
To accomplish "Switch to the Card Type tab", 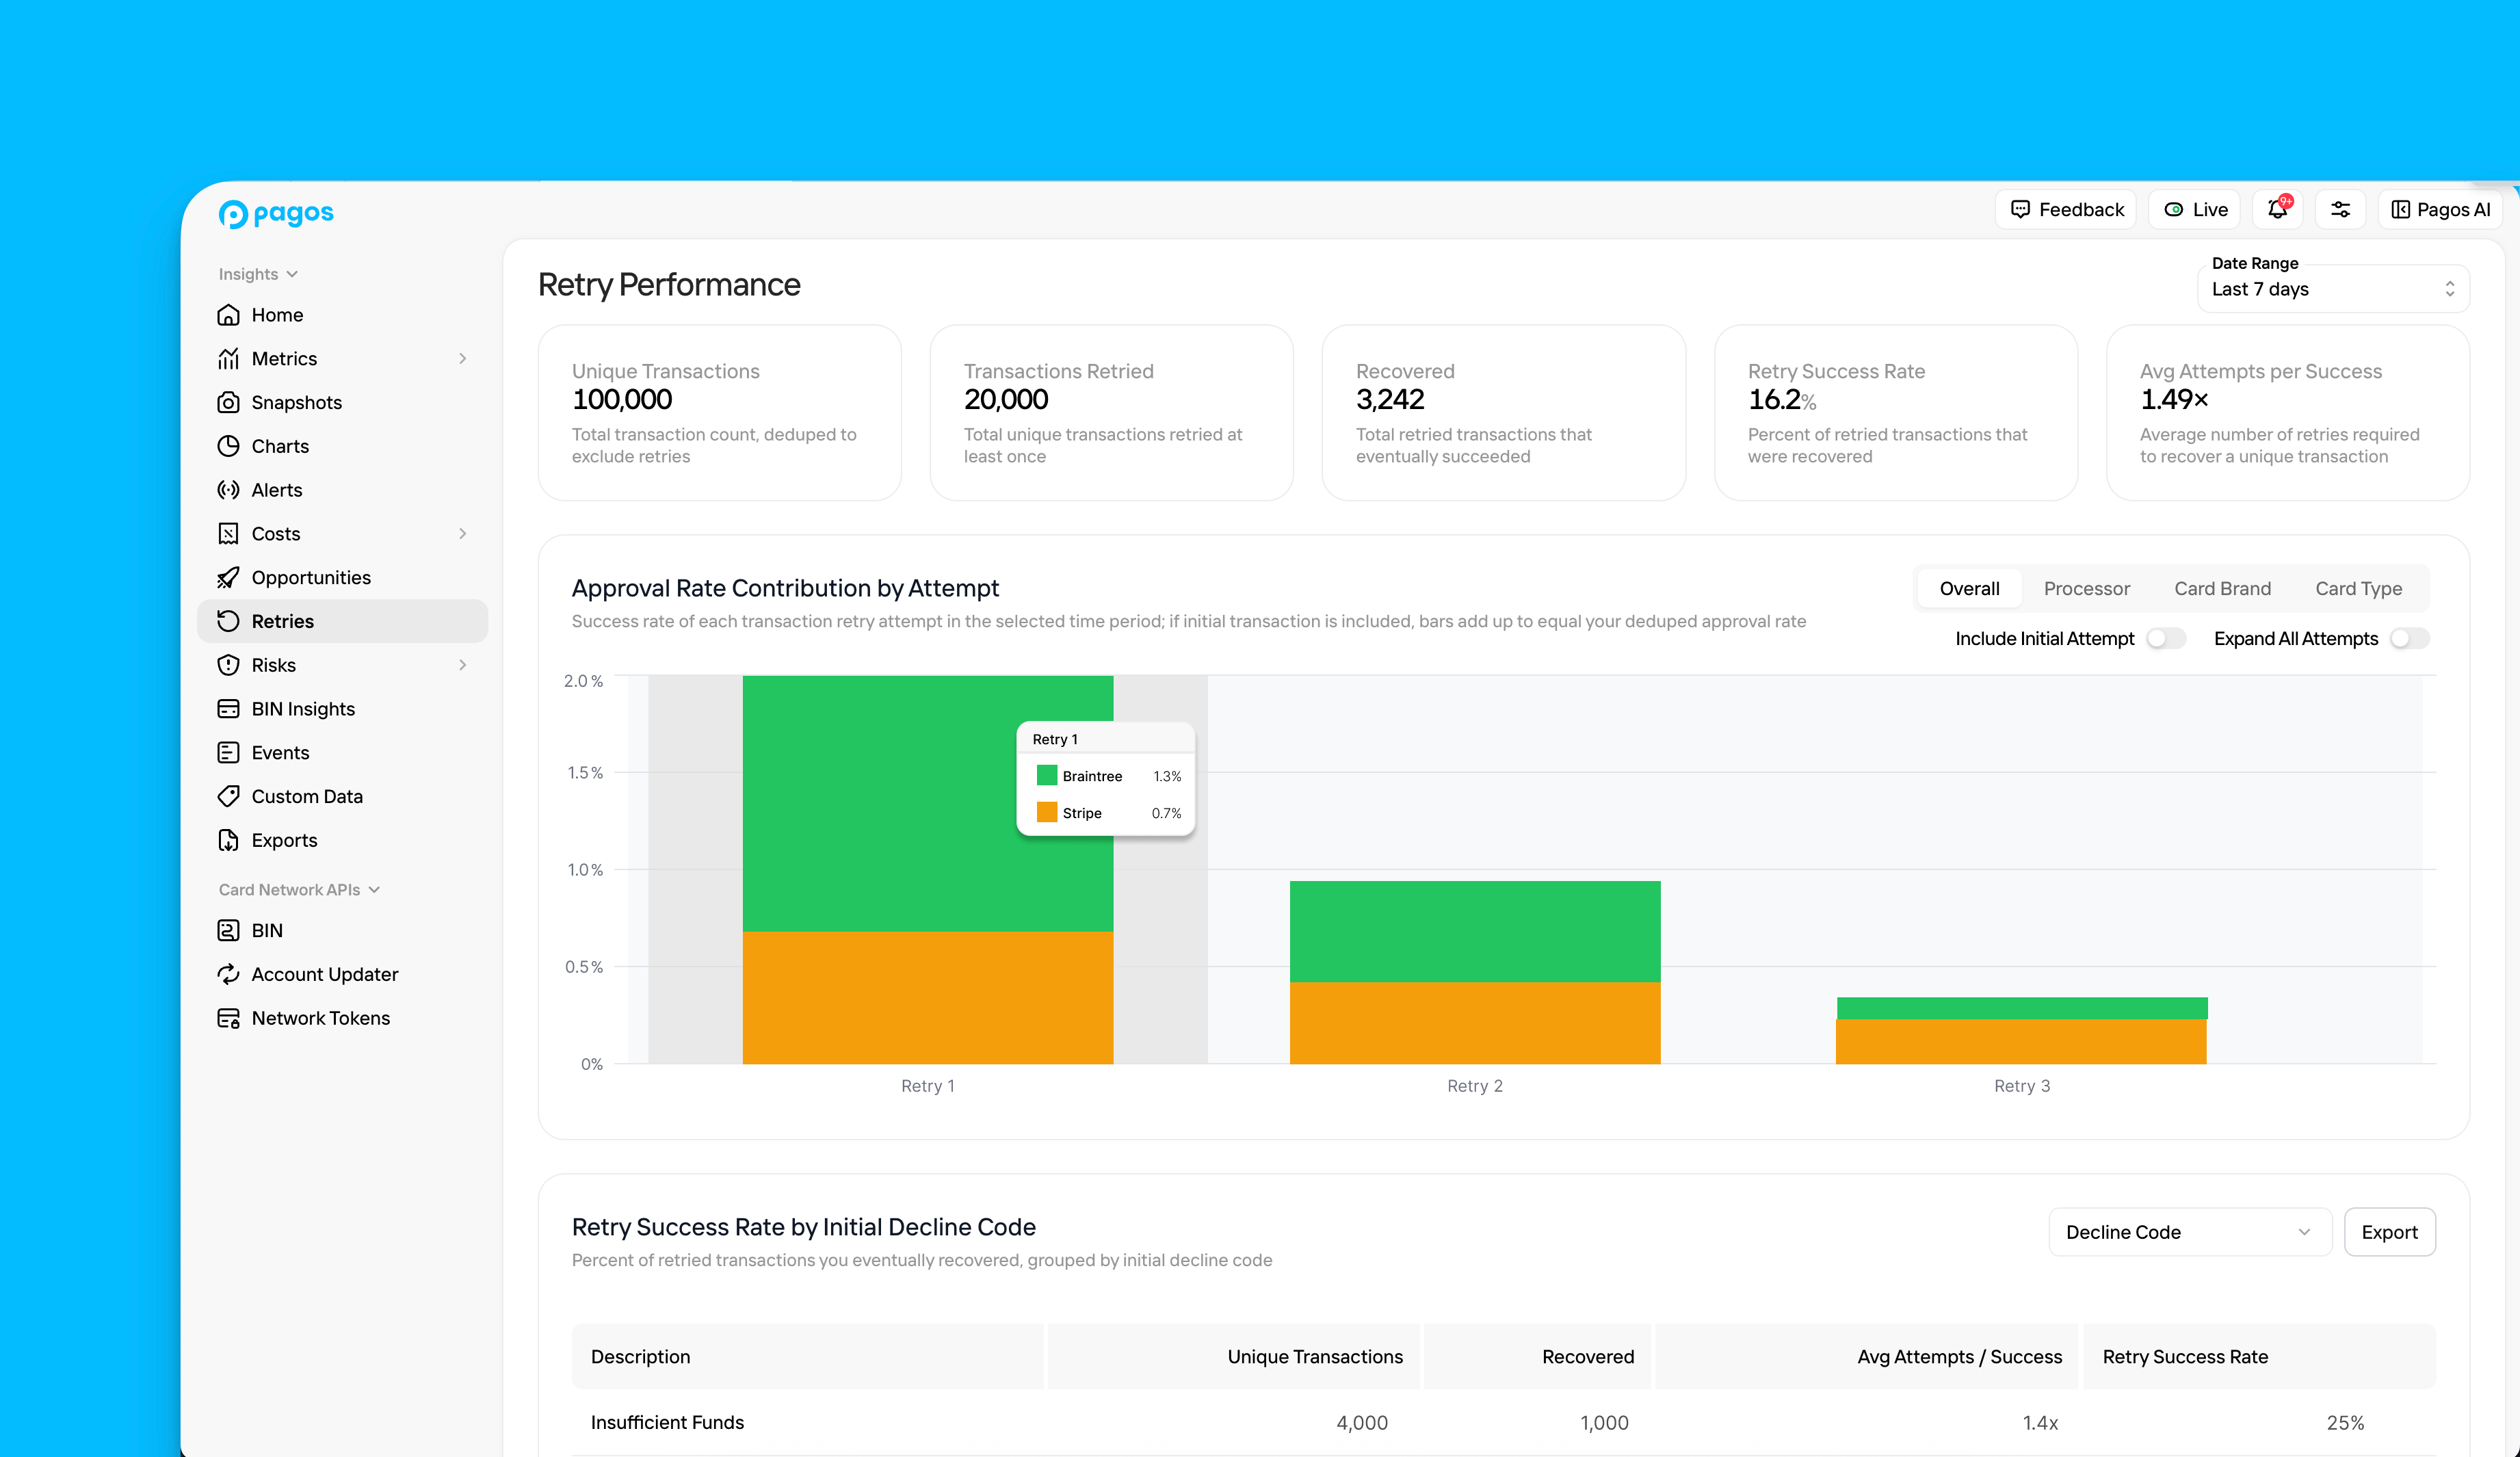I will (2358, 589).
